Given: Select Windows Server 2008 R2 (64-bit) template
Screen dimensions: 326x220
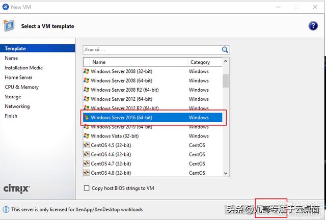Looking at the screenshot, I should (125, 90).
